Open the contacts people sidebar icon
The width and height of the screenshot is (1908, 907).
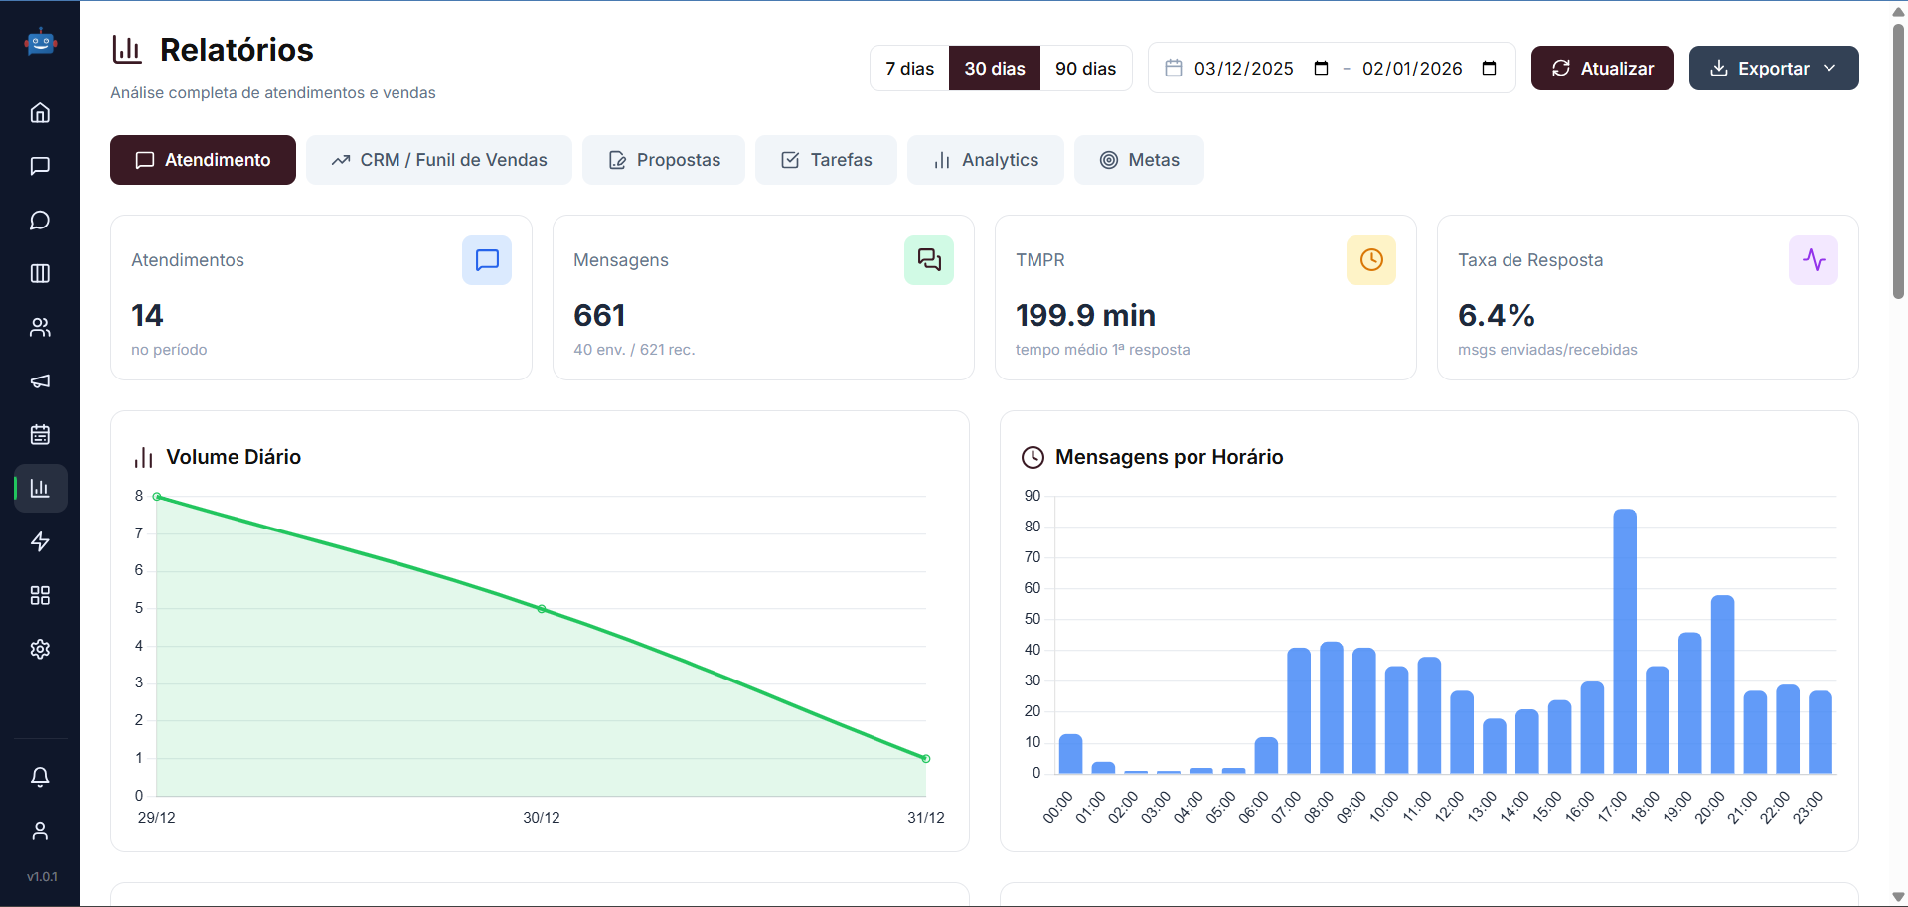[40, 328]
